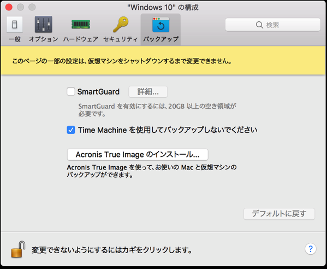Open the ハードウェア memory chip icon

click(x=81, y=25)
